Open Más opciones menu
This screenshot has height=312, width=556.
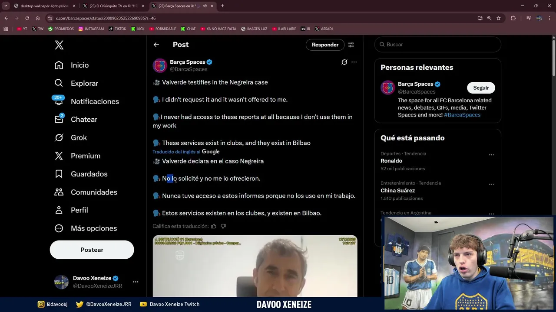(86, 228)
